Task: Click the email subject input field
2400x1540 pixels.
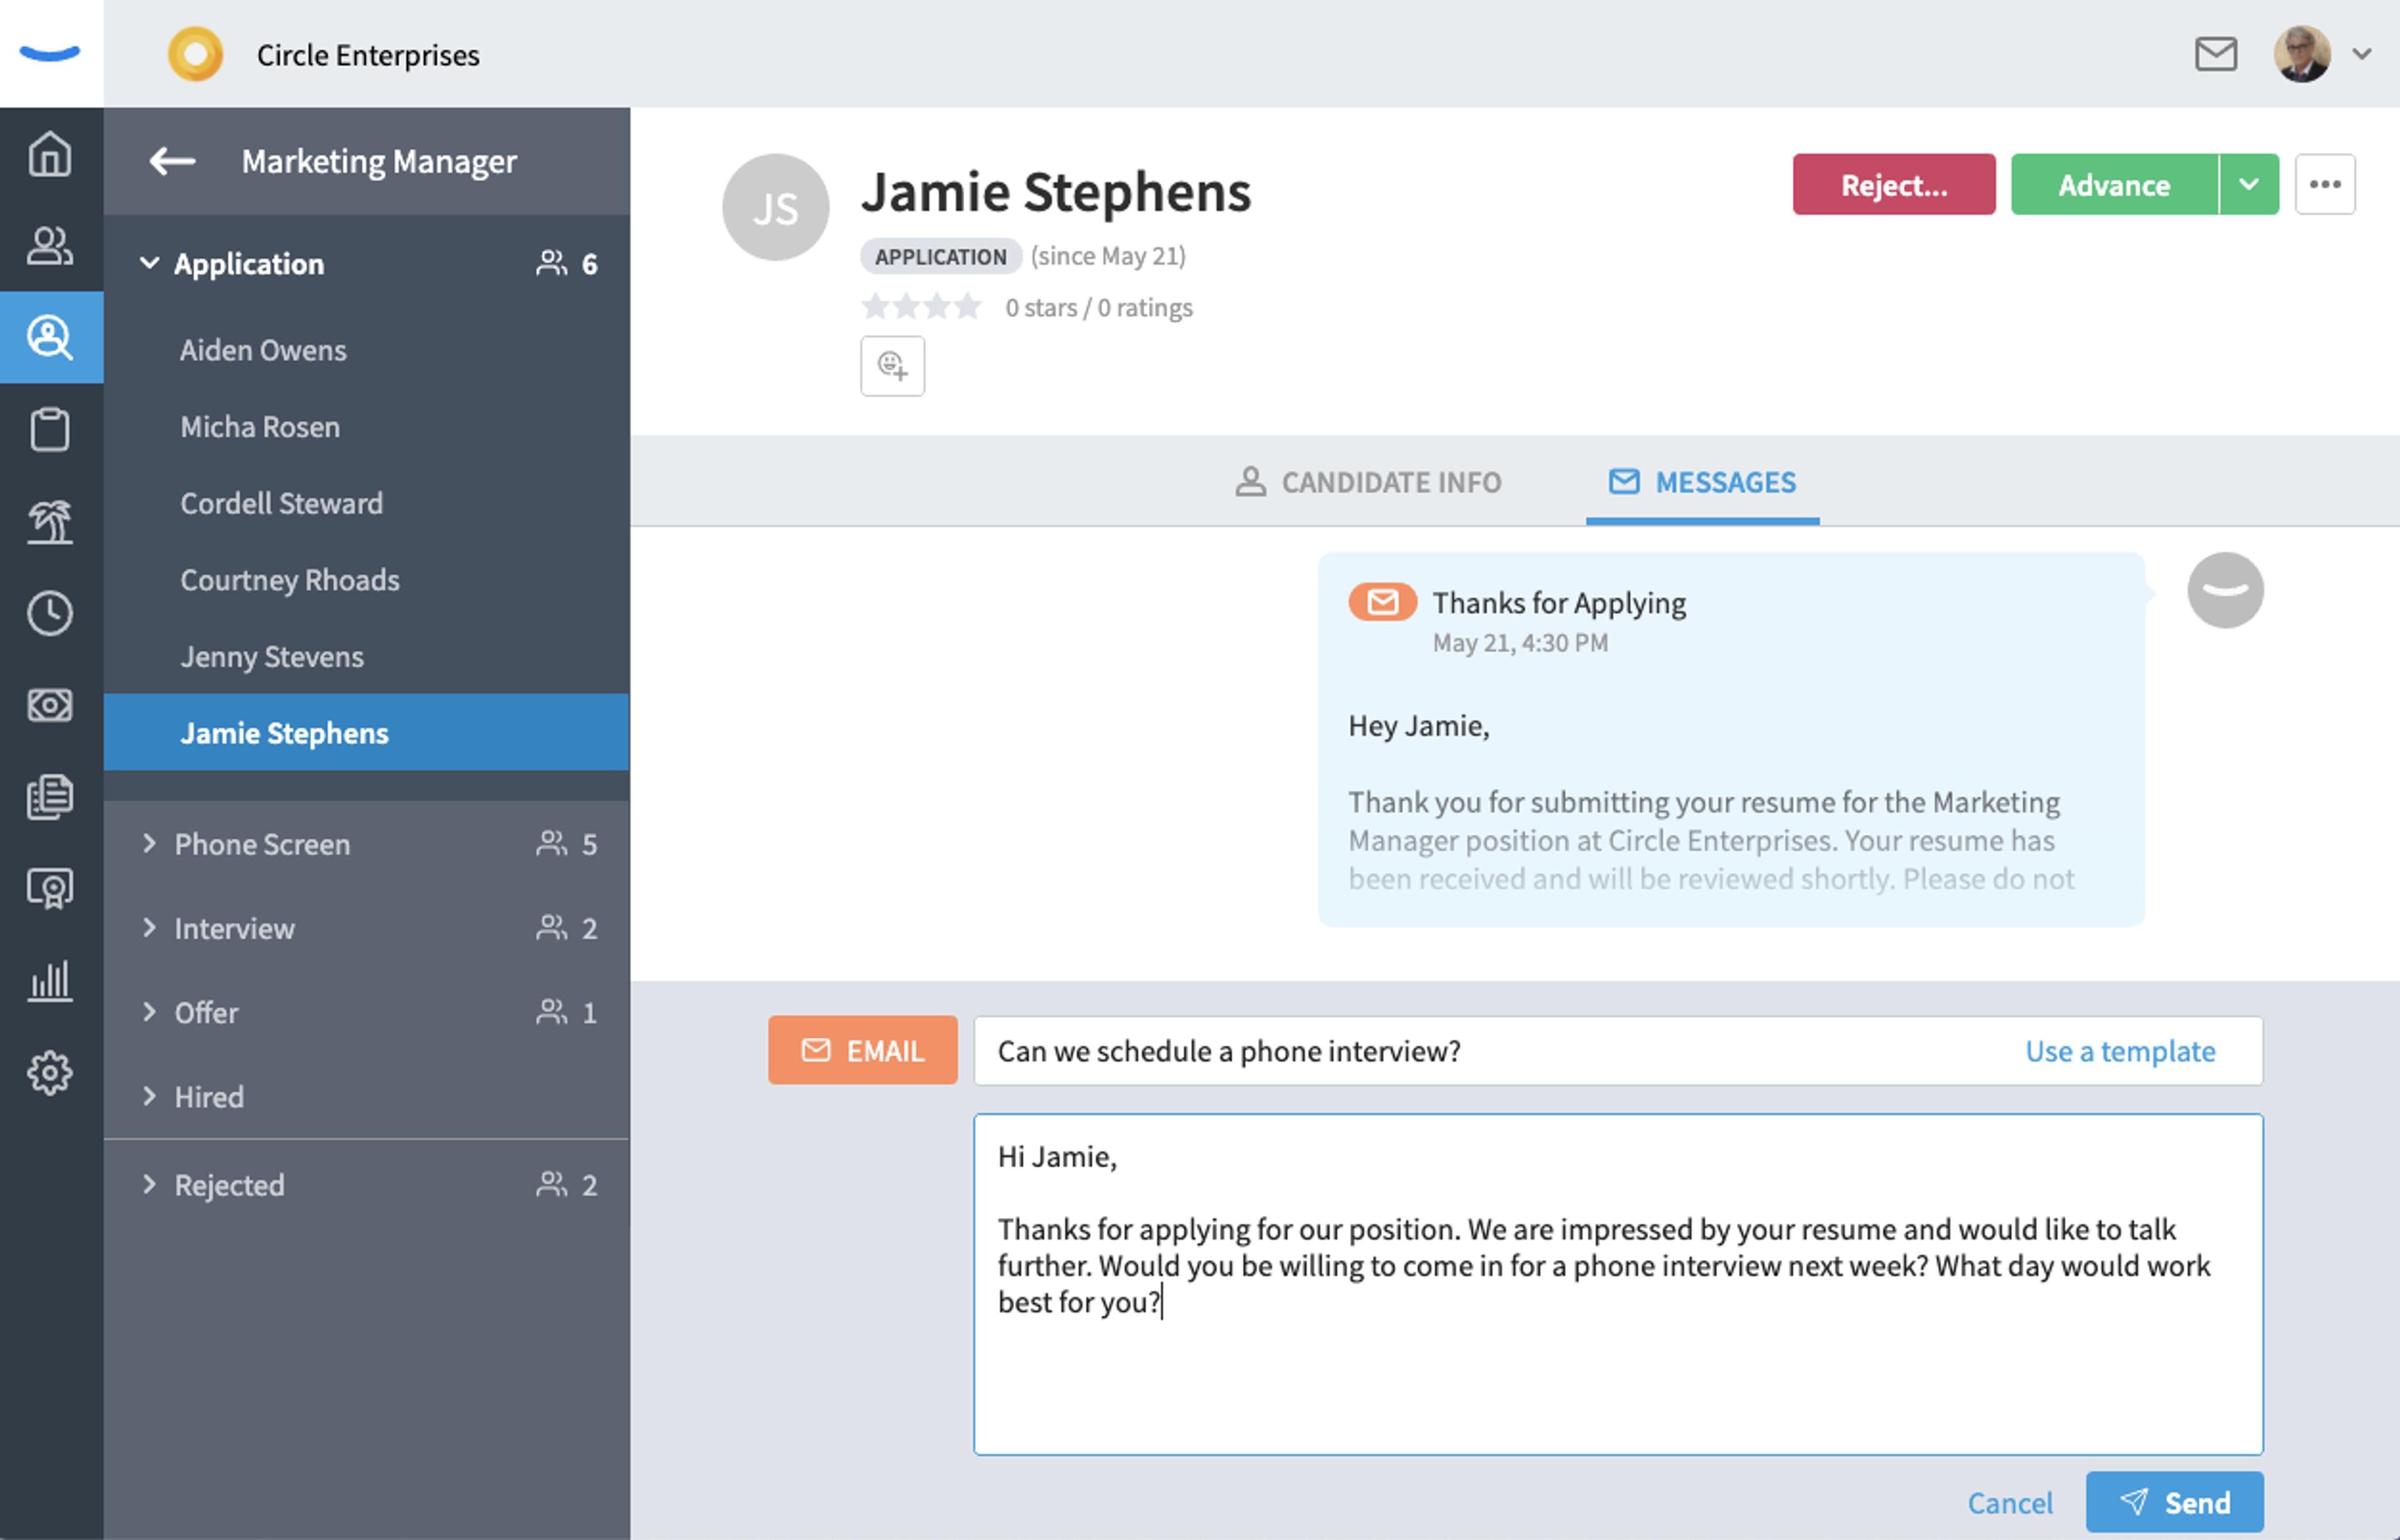Action: (1618, 1051)
